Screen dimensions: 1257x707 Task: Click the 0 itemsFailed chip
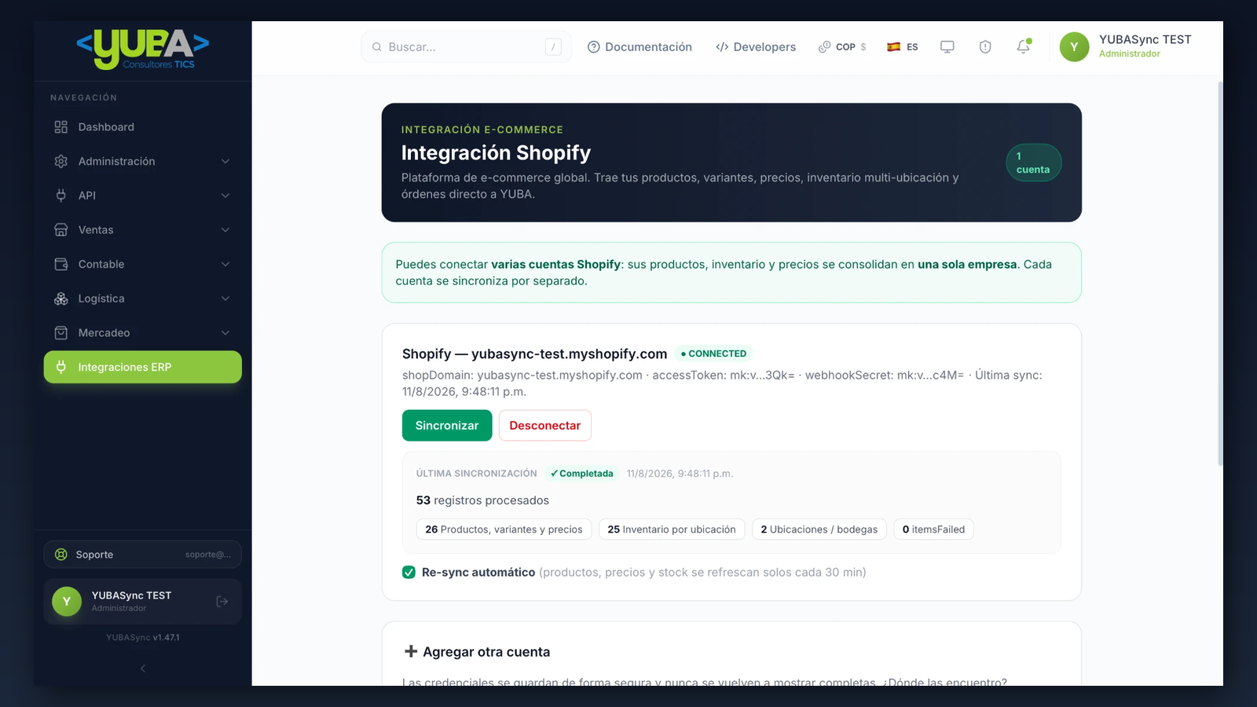coord(934,529)
